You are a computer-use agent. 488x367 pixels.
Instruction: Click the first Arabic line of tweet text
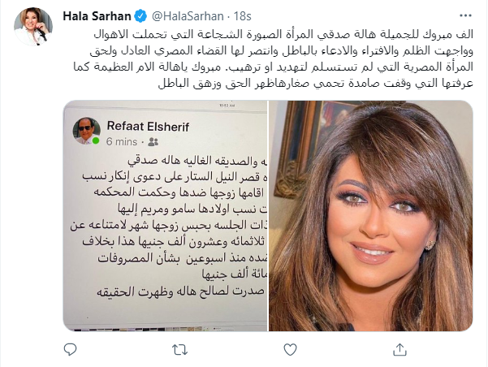click(x=283, y=34)
